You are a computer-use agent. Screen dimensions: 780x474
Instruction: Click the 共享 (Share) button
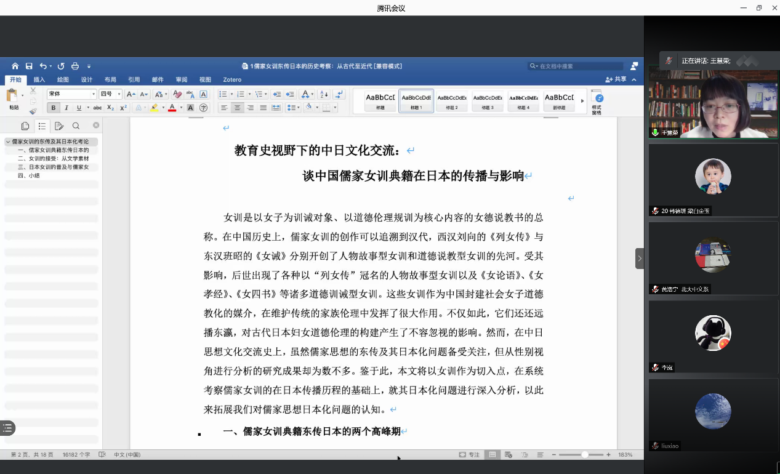[x=616, y=79]
